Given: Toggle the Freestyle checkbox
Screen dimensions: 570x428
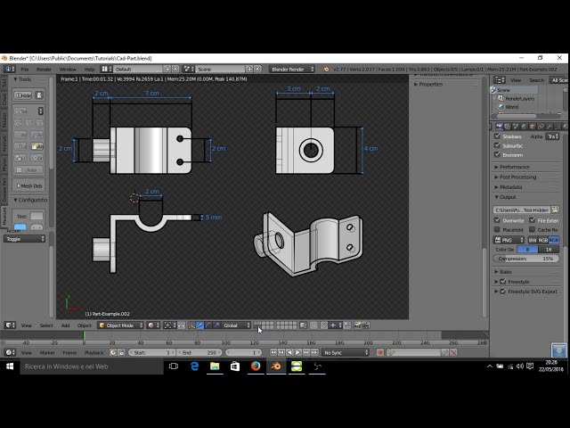Looking at the screenshot, I should [503, 282].
